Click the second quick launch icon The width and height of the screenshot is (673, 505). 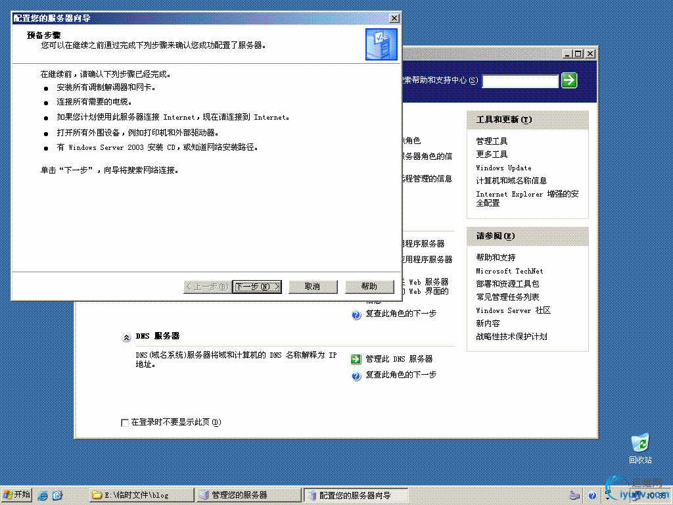58,495
